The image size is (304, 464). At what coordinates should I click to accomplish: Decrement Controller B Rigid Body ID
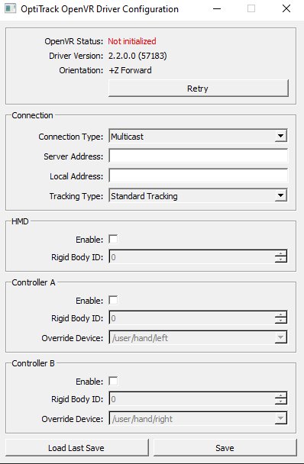280,402
